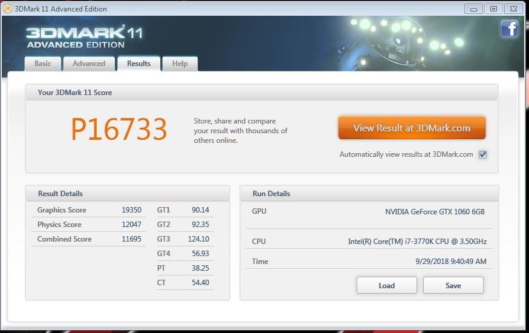
Task: Select the Results tab
Action: coord(138,64)
